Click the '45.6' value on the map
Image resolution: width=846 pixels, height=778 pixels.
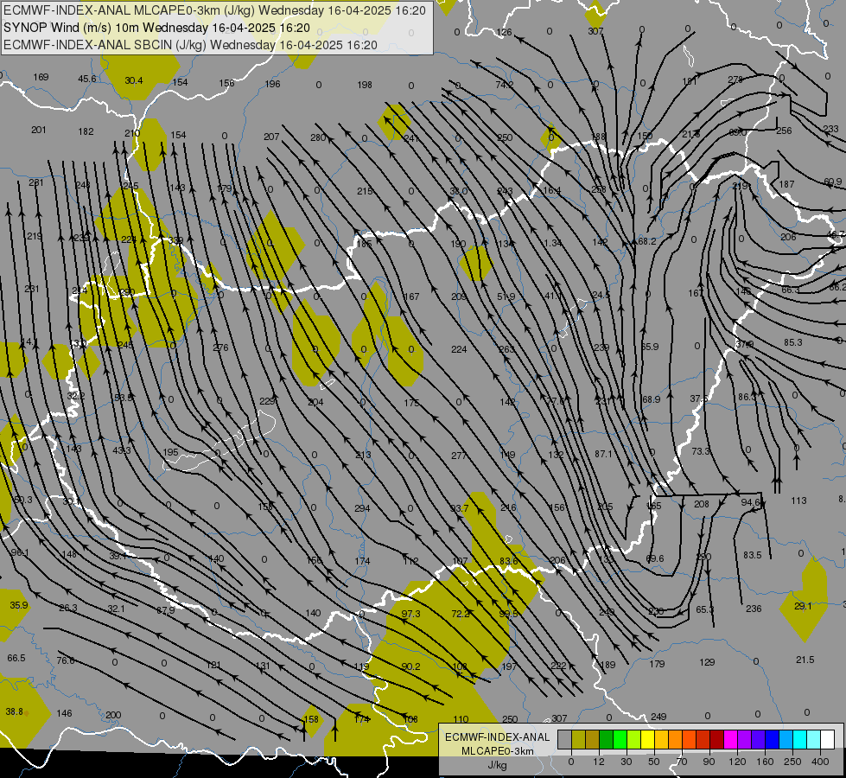point(87,79)
